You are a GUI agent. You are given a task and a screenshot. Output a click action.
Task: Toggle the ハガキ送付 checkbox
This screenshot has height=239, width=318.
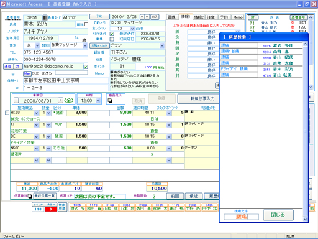pyautogui.click(x=112, y=34)
